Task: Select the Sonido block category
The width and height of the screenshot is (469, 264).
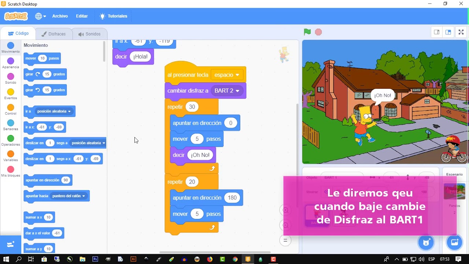Action: (x=11, y=78)
